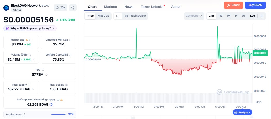Expand Total supply details chevron
This screenshot has width=271, height=119.
pos(33,89)
